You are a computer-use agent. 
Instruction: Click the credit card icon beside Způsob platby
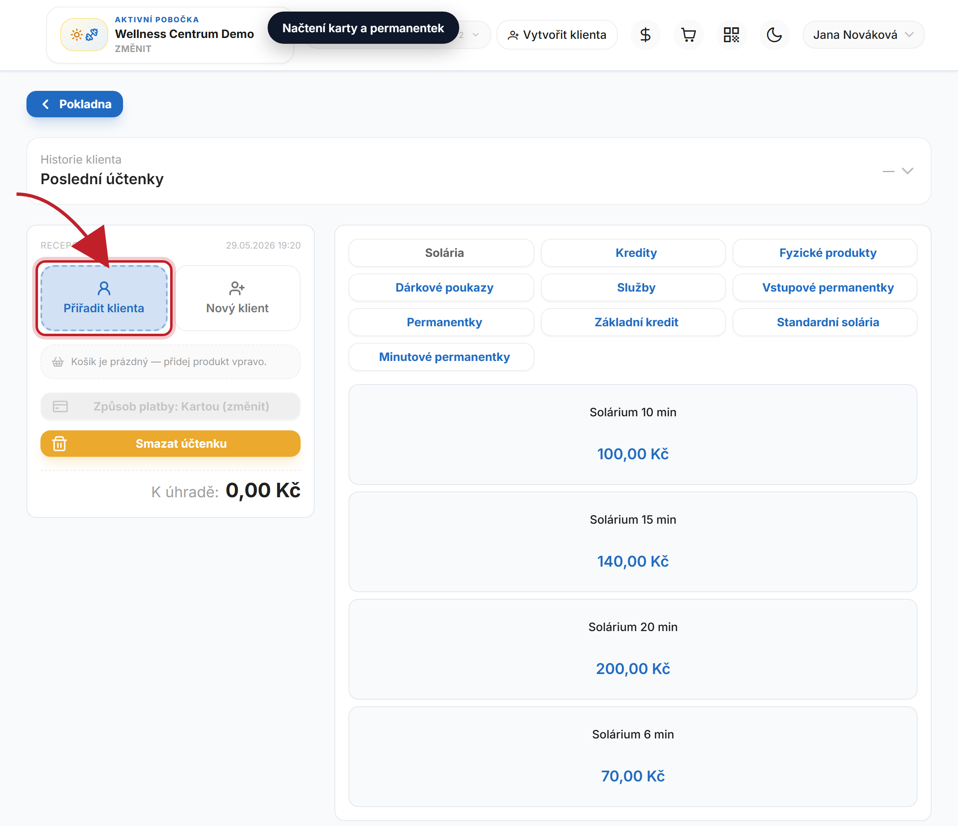pos(60,406)
